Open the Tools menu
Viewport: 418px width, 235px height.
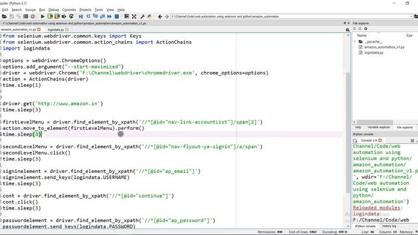pyautogui.click(x=99, y=10)
